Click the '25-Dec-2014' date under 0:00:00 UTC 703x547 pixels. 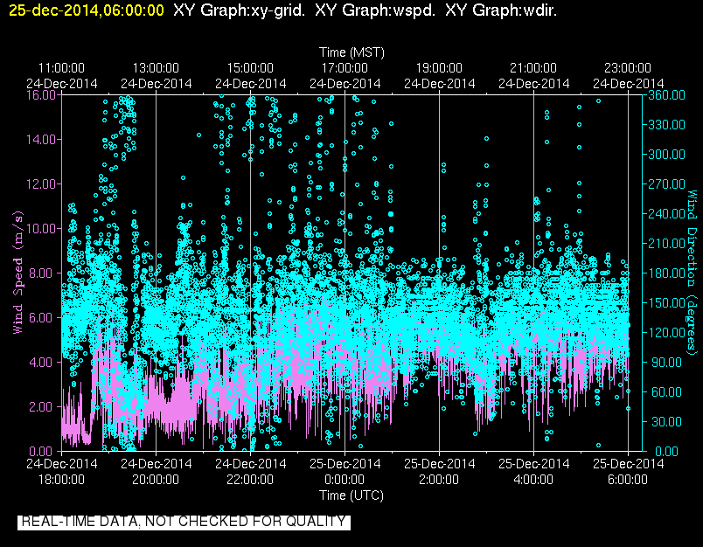345,464
